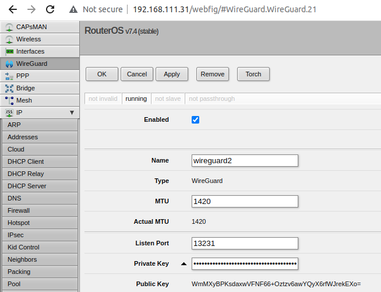Open Hotspot settings
The width and height of the screenshot is (381, 292).
click(x=40, y=223)
